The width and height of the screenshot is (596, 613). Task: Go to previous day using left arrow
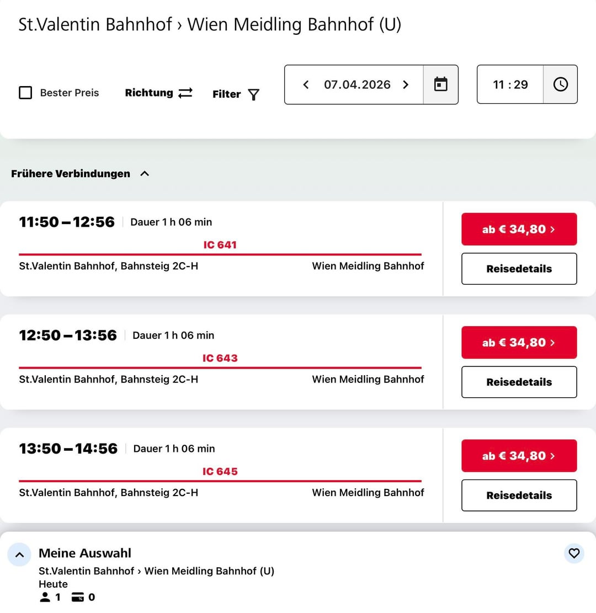pyautogui.click(x=306, y=84)
